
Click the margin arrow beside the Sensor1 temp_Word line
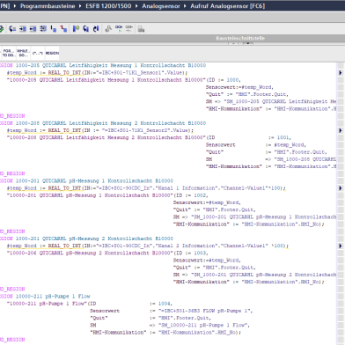(x=341, y=72)
